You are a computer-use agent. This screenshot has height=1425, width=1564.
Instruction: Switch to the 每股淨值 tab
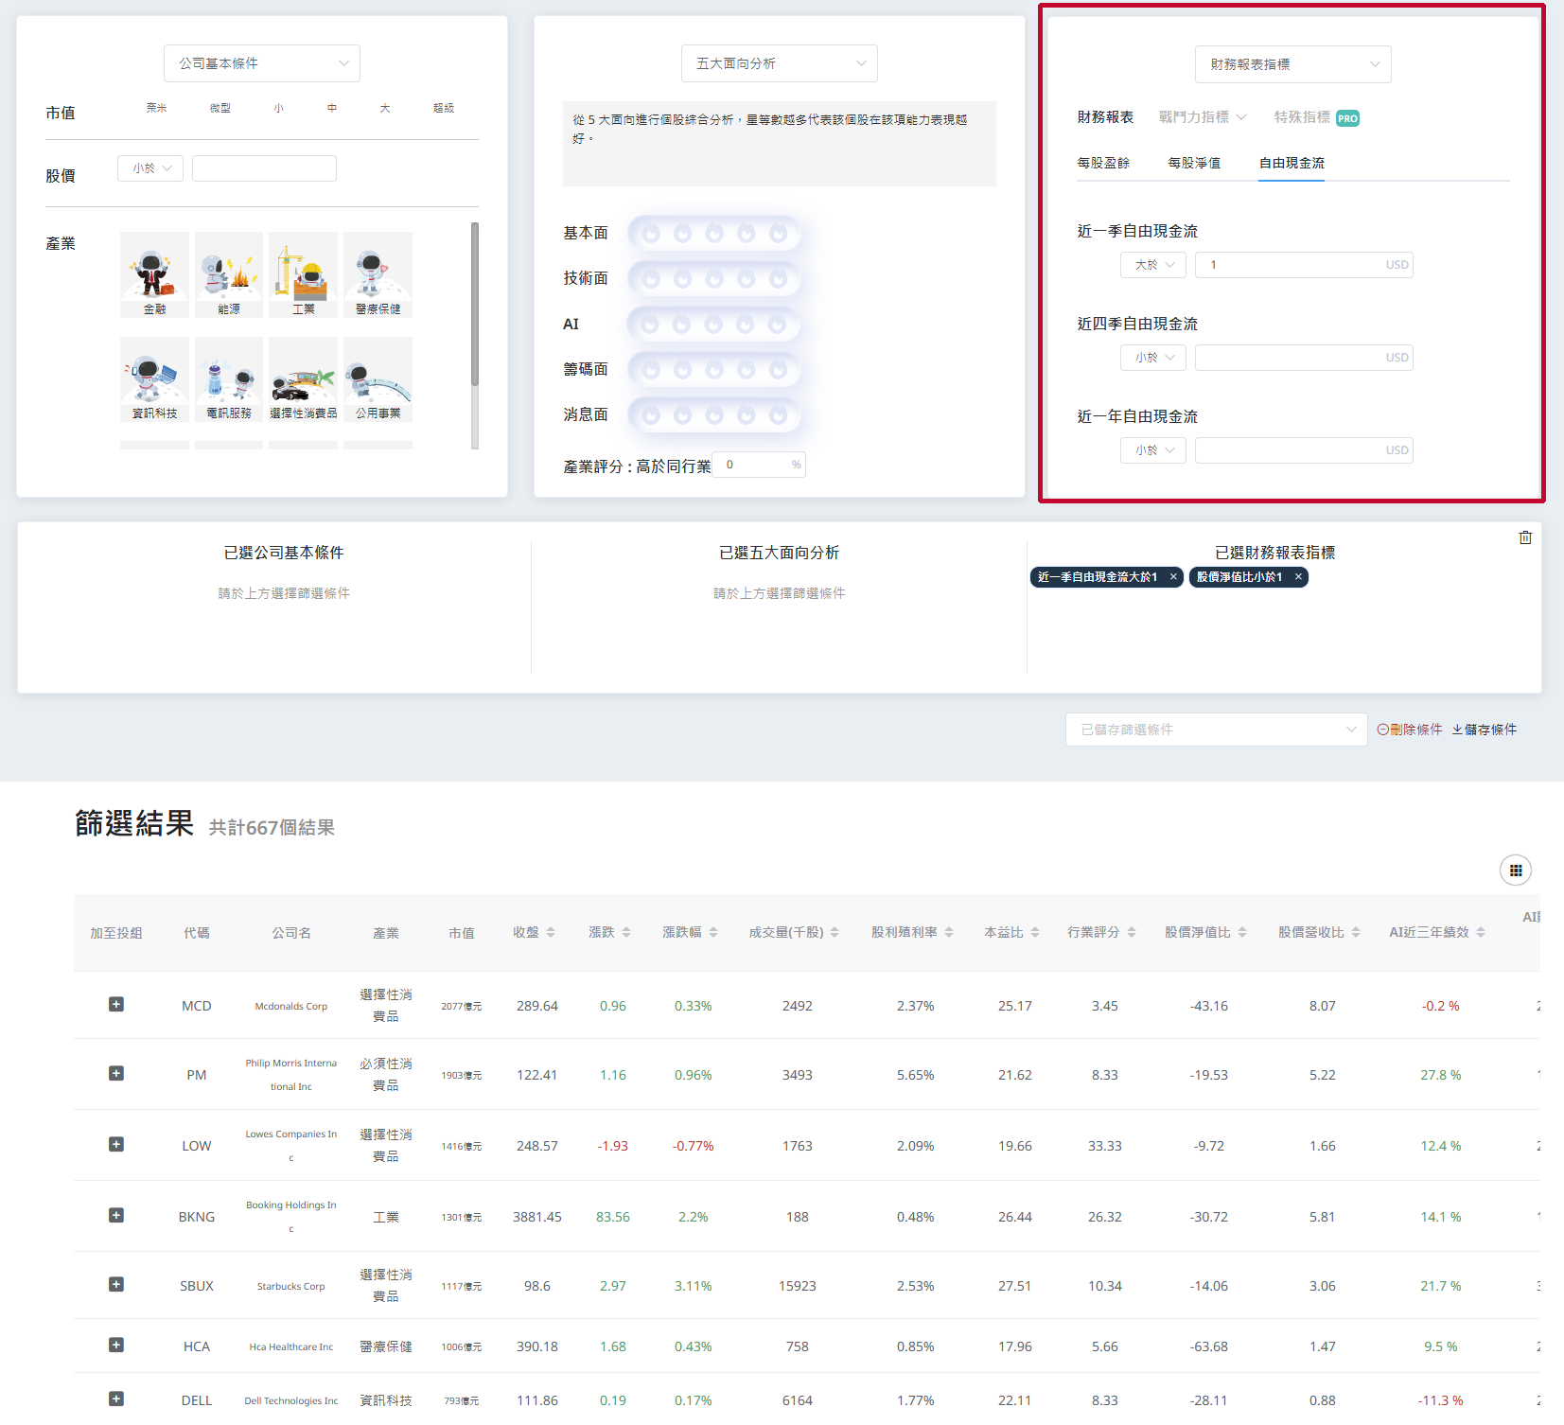click(1196, 163)
